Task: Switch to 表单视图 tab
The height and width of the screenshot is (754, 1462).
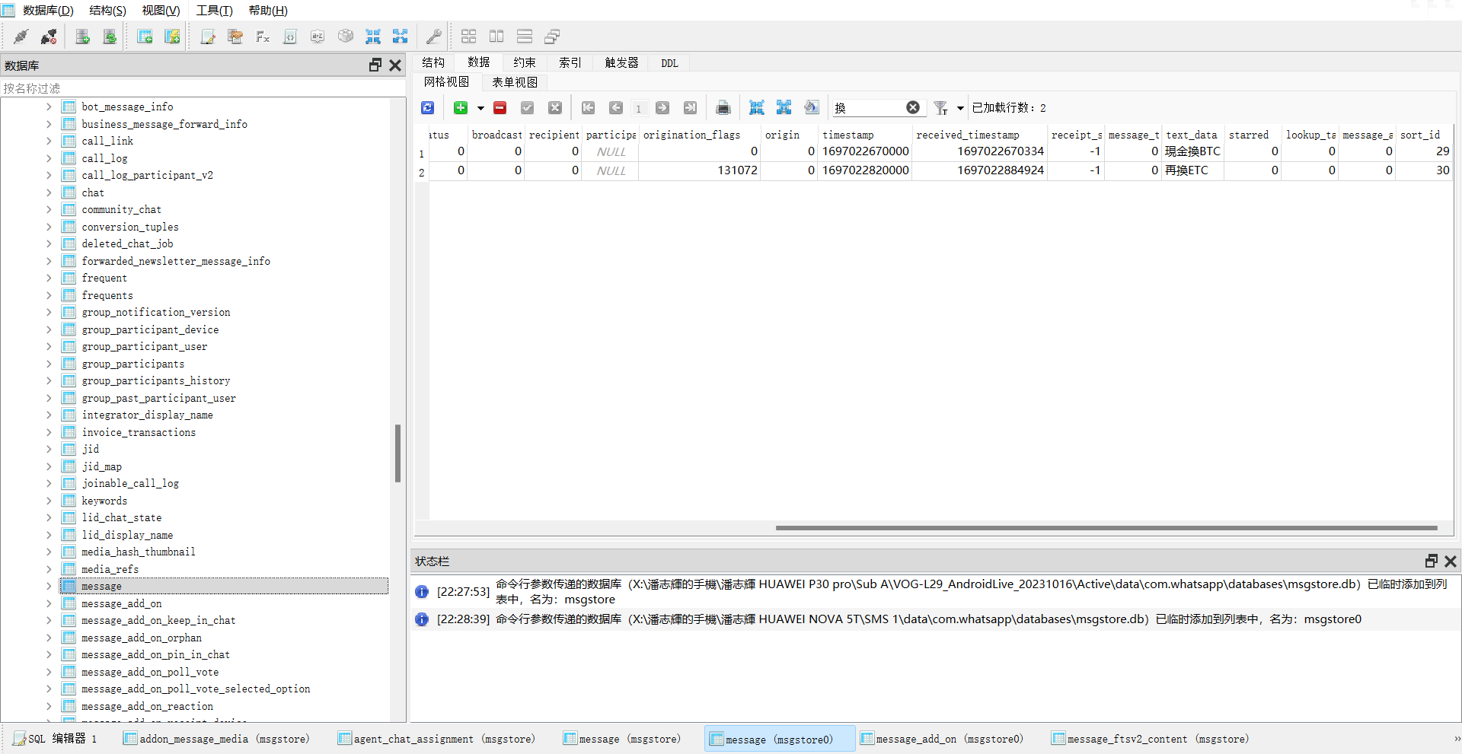Action: click(x=515, y=82)
